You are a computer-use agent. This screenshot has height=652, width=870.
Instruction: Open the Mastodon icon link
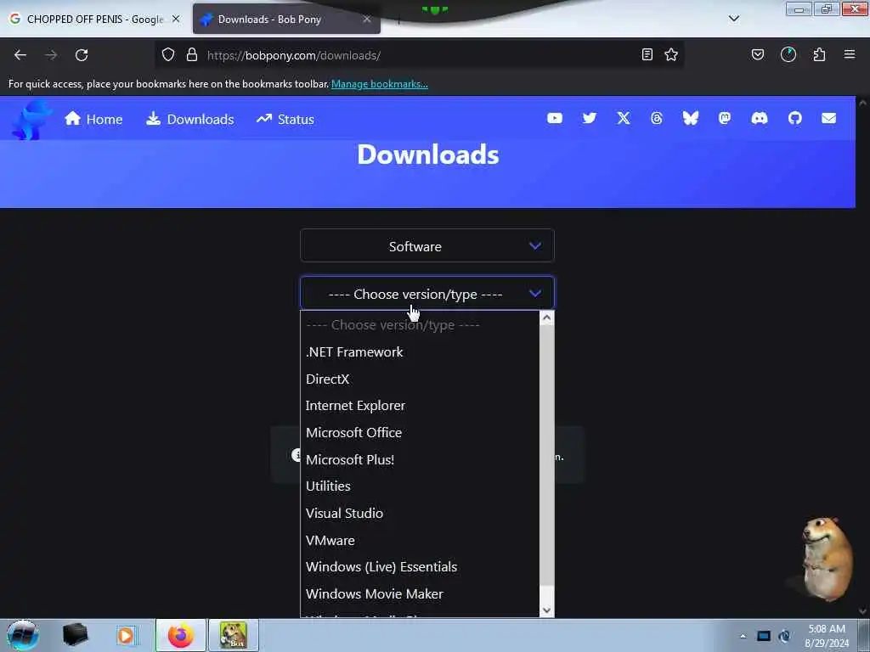tap(725, 118)
